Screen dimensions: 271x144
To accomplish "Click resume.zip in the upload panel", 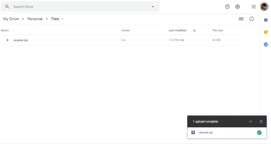I will pos(206,132).
